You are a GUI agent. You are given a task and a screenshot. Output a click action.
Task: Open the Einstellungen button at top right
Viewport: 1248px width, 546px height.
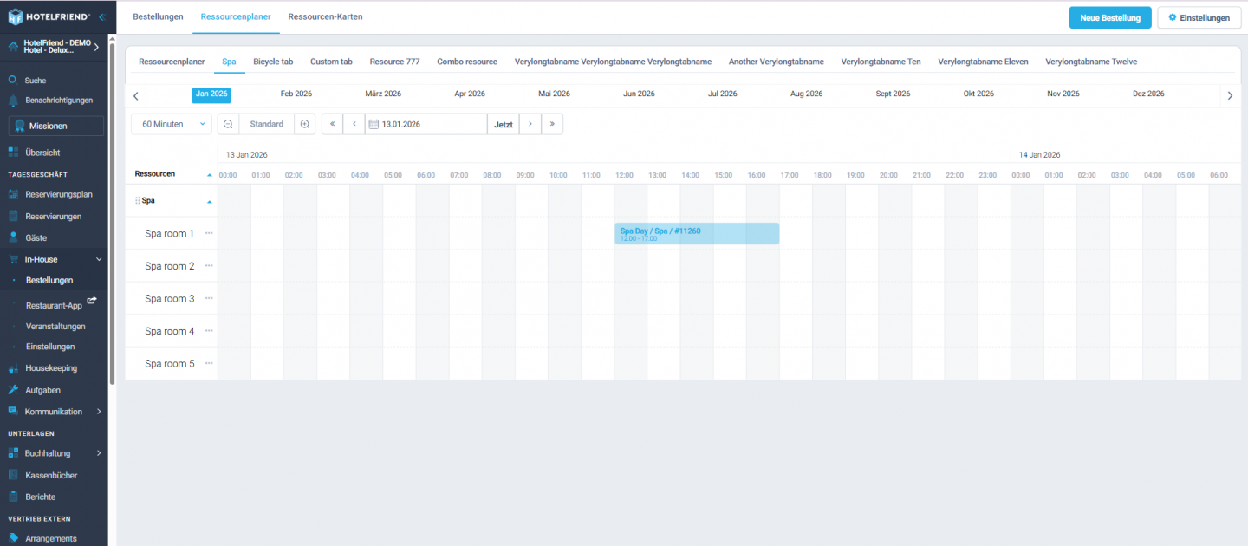click(1199, 18)
